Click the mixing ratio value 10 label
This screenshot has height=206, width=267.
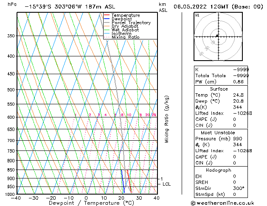click(x=129, y=115)
